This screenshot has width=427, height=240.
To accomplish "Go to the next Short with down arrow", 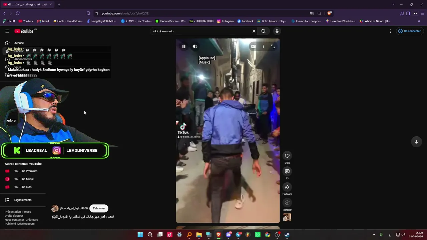I will (416, 142).
